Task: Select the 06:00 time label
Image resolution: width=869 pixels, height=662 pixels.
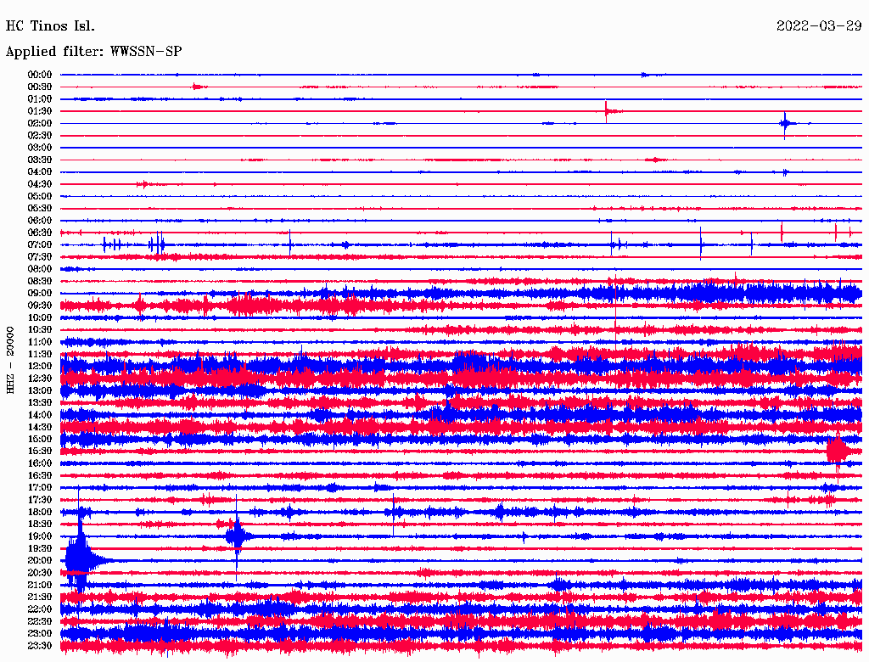Action: coord(40,221)
